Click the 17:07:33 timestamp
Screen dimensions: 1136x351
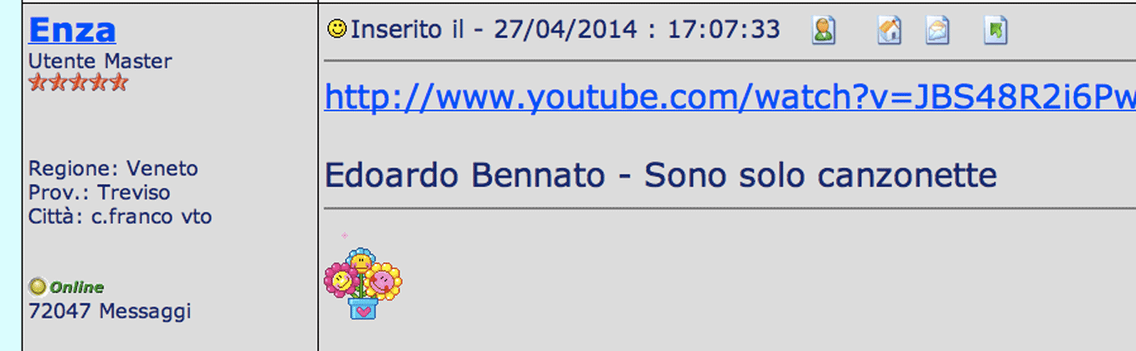(x=724, y=29)
